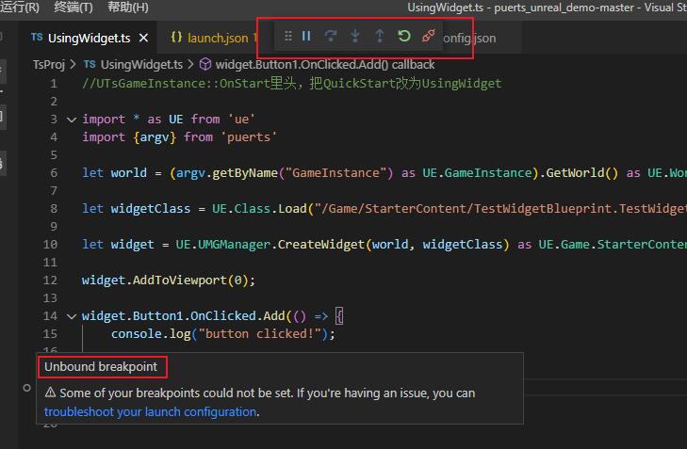The height and width of the screenshot is (449, 687).
Task: Disconnect the debugger with plug icon
Action: point(429,37)
